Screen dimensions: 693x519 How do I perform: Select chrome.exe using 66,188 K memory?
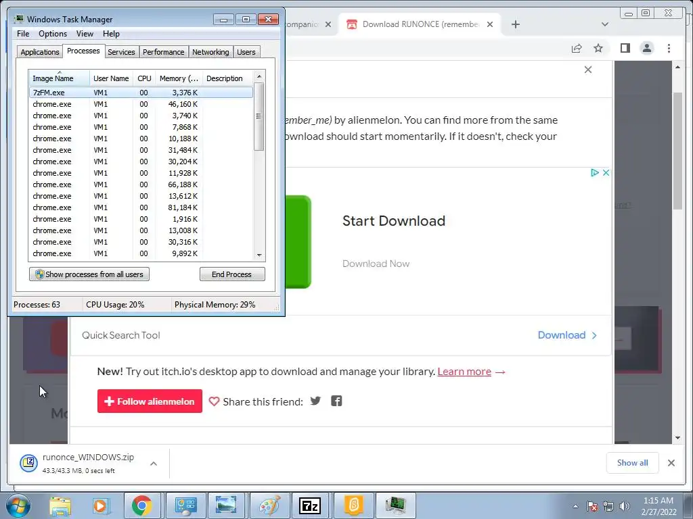click(141, 184)
